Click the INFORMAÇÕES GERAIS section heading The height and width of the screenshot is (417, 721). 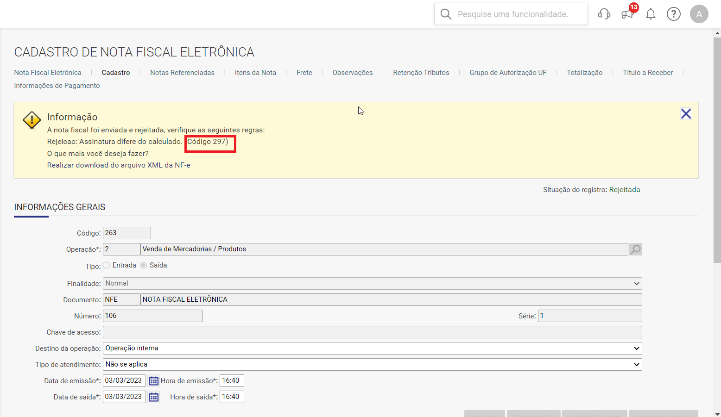pyautogui.click(x=60, y=207)
